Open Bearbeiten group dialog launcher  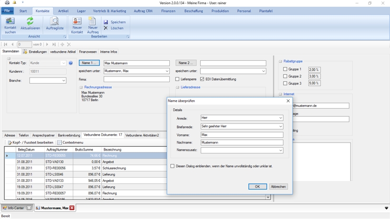(128, 37)
